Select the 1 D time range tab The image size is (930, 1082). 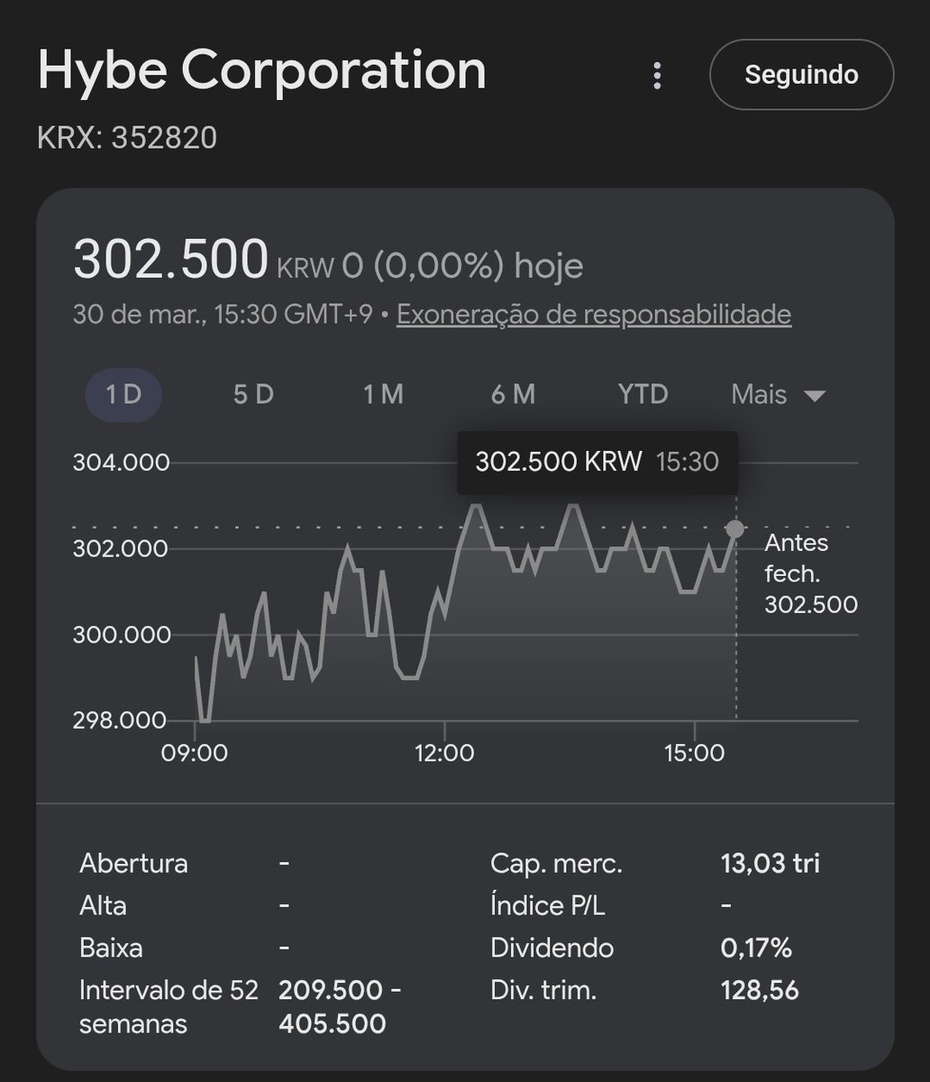tap(123, 395)
